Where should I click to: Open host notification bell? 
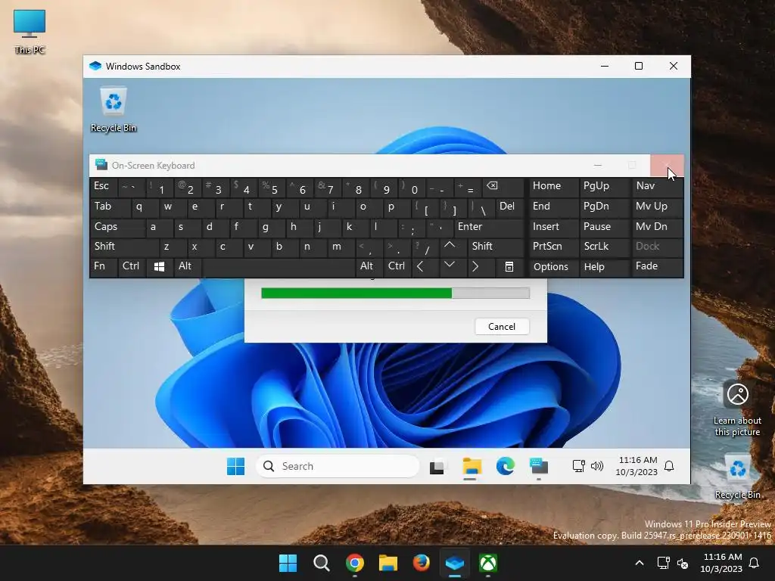click(755, 563)
